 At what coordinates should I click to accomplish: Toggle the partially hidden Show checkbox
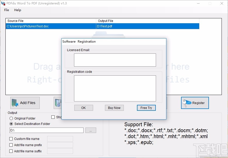tap(53, 117)
